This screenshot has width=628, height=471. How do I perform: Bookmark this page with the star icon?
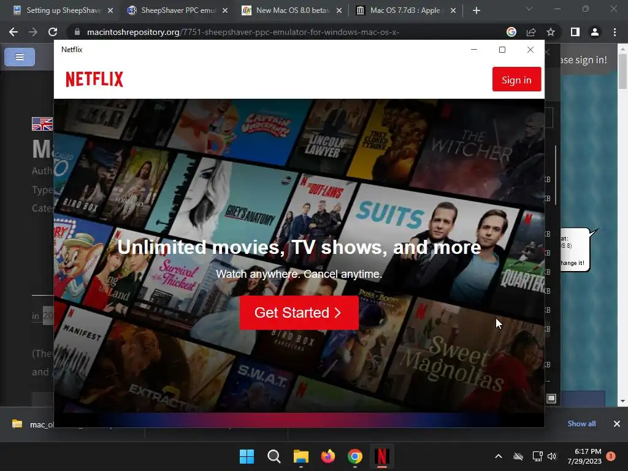pos(551,32)
